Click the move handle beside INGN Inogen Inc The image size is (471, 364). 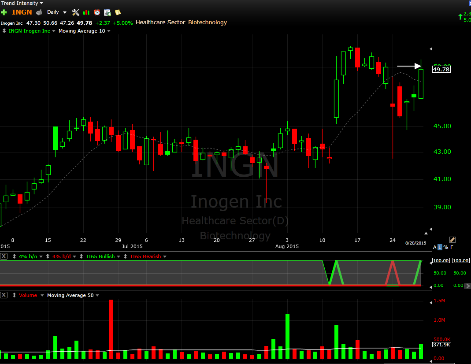point(4,31)
